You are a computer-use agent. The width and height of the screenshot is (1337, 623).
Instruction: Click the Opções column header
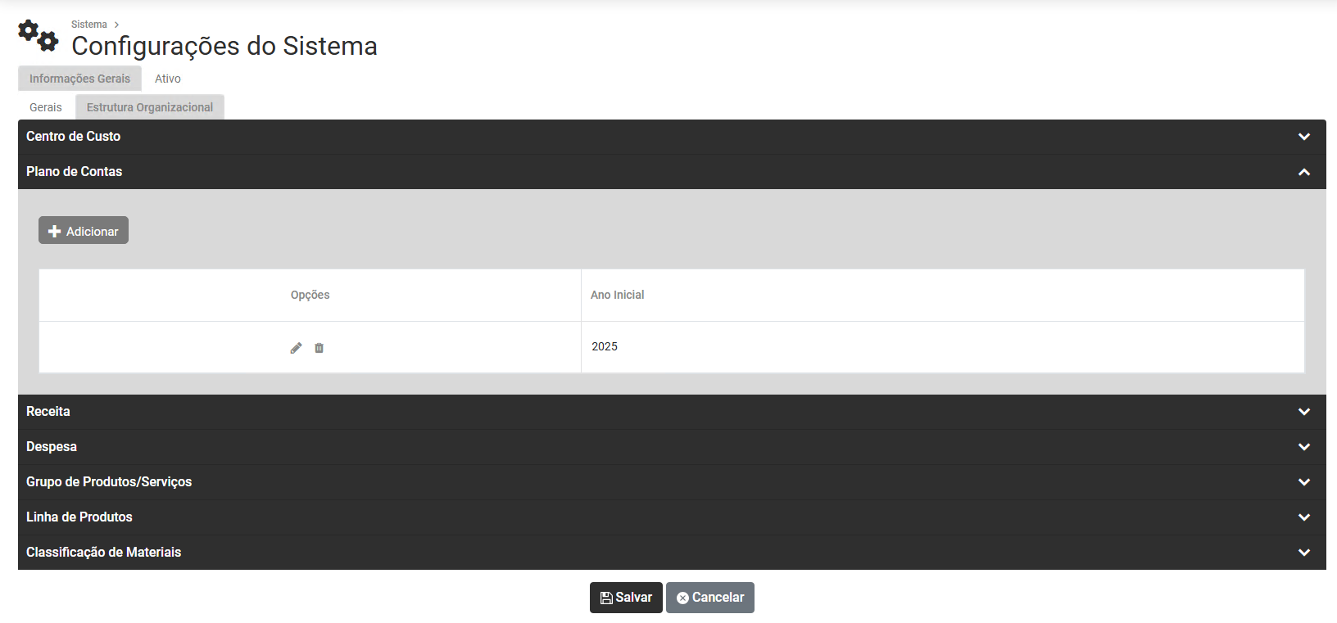pyautogui.click(x=310, y=295)
